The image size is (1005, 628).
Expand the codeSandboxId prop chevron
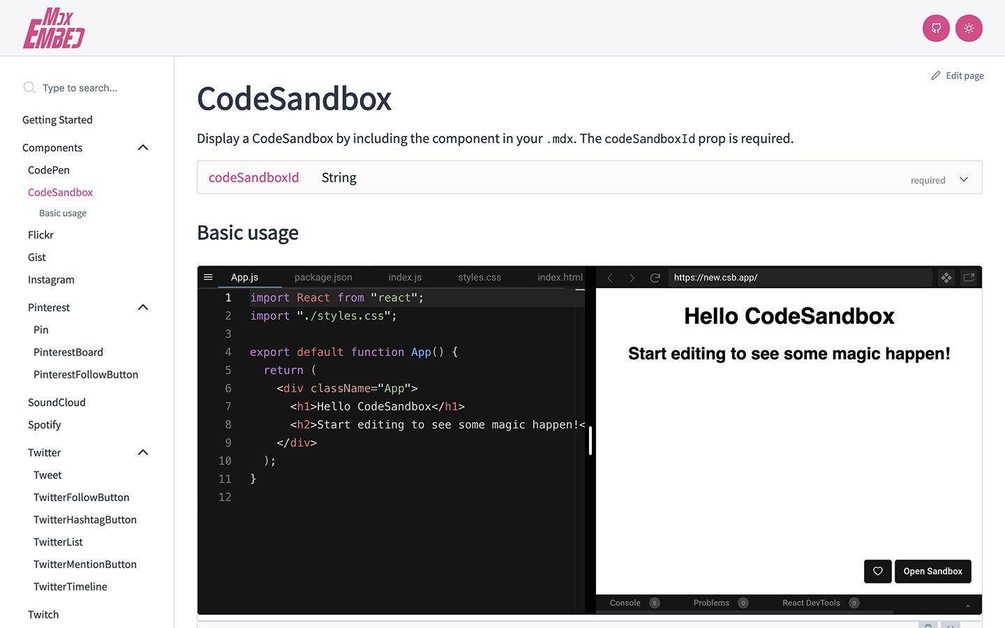964,179
